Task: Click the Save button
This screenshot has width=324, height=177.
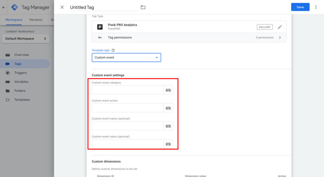Action: click(x=300, y=7)
